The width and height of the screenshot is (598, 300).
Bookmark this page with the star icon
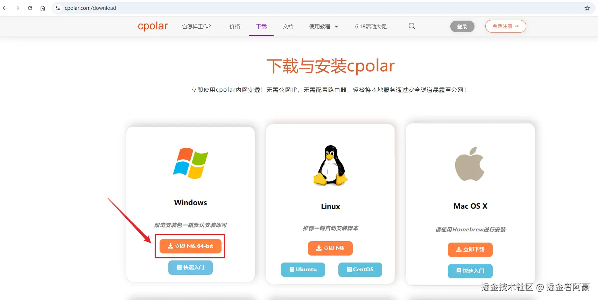(x=587, y=8)
